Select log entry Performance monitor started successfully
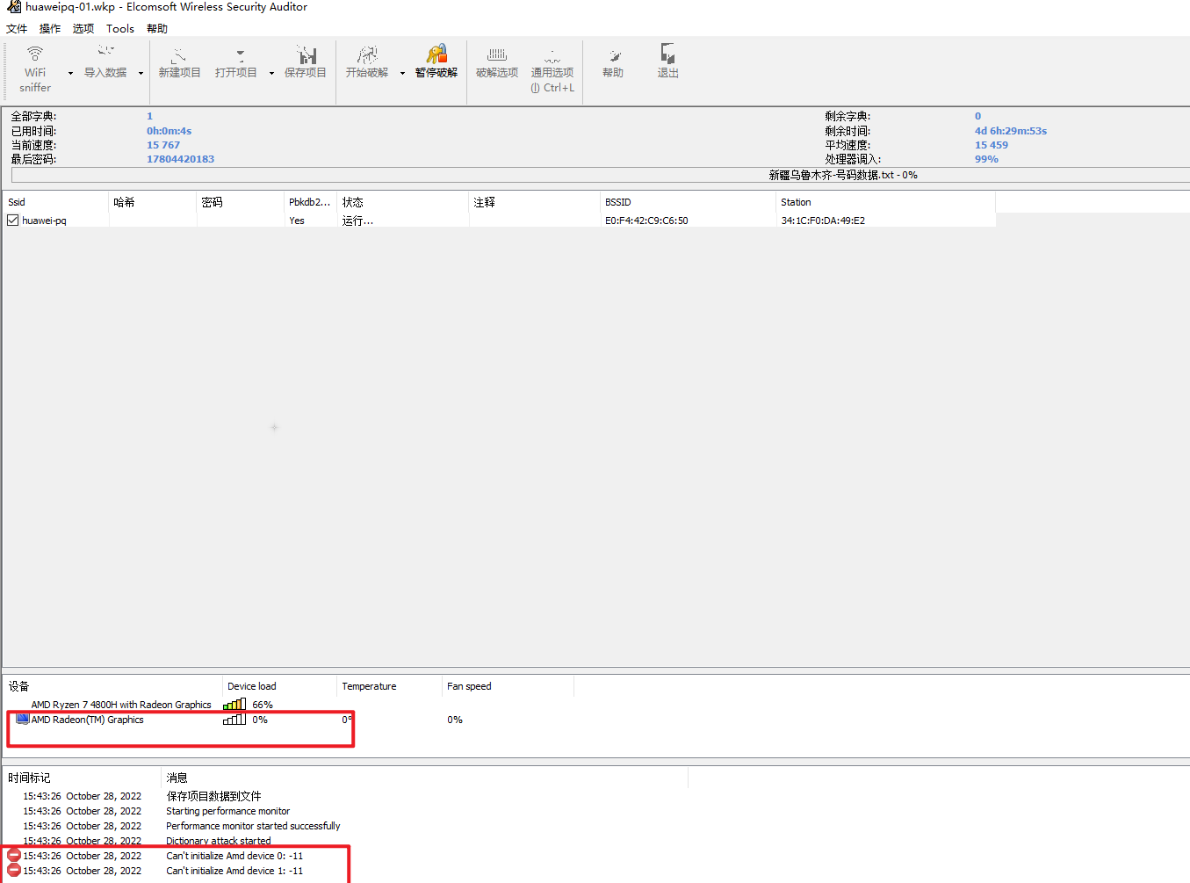This screenshot has width=1190, height=883. point(253,826)
